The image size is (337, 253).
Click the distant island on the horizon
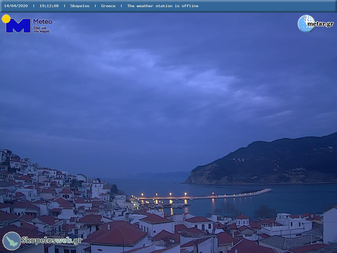click(x=158, y=175)
